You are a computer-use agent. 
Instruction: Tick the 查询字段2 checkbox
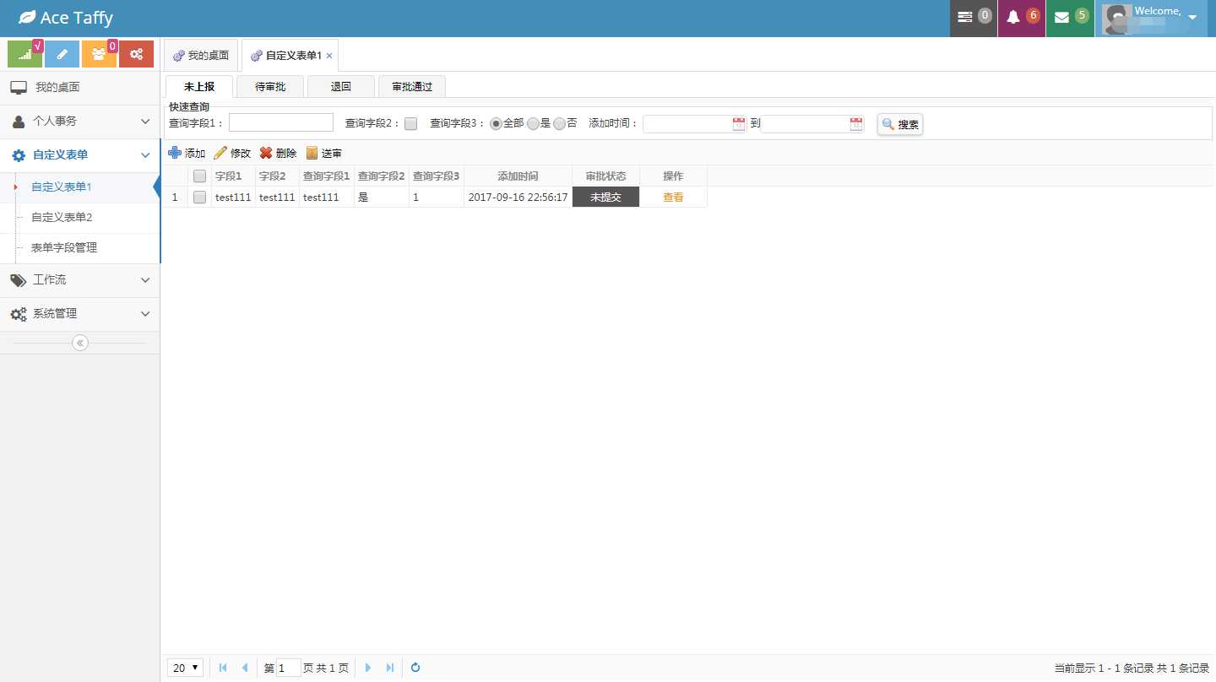[x=411, y=124]
